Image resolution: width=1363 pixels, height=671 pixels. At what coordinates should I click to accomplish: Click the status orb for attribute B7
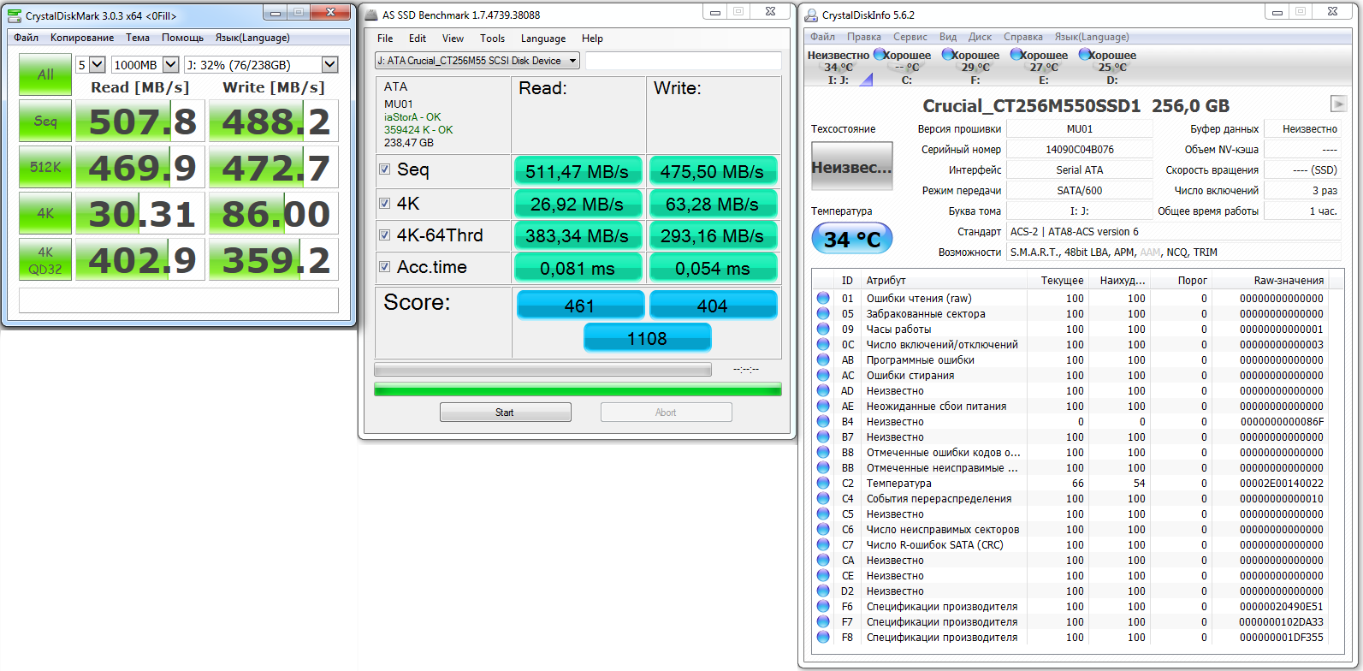click(823, 436)
